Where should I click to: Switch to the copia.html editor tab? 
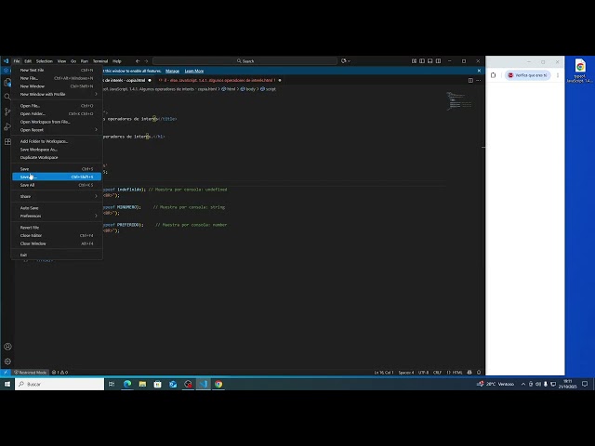[127, 80]
